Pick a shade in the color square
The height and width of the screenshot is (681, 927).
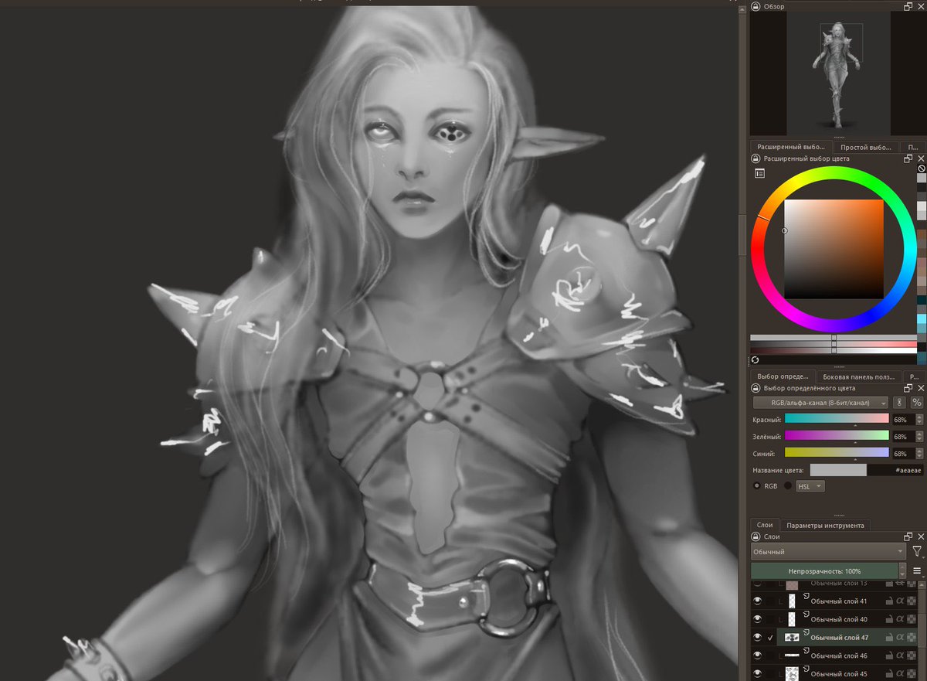pyautogui.click(x=834, y=249)
